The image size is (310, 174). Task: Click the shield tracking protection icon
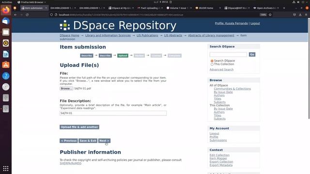(51, 14)
